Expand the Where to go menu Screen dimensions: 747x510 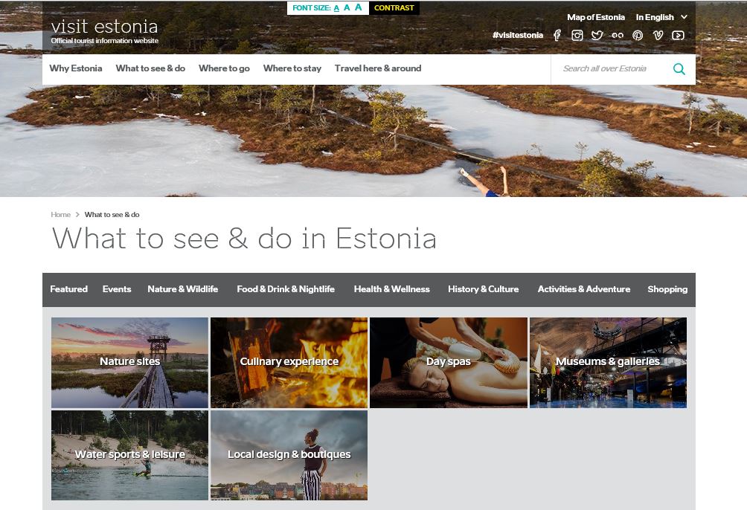tap(225, 68)
